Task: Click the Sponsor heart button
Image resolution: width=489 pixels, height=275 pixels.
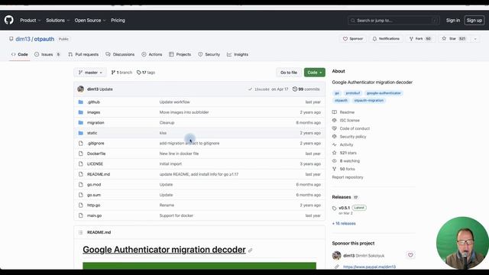Action: tap(353, 39)
